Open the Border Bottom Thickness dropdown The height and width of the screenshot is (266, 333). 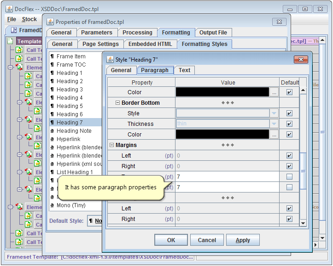point(275,124)
